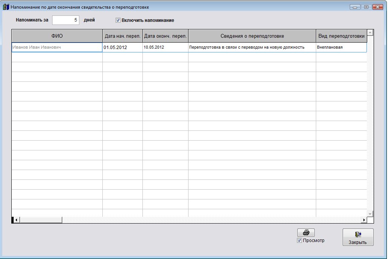Click Дата оконч. переп. column header
This screenshot has width=388, height=259.
165,36
